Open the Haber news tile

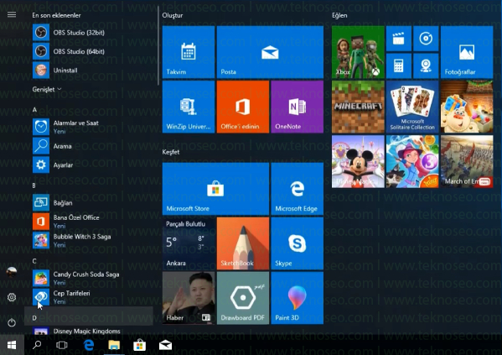(189, 298)
